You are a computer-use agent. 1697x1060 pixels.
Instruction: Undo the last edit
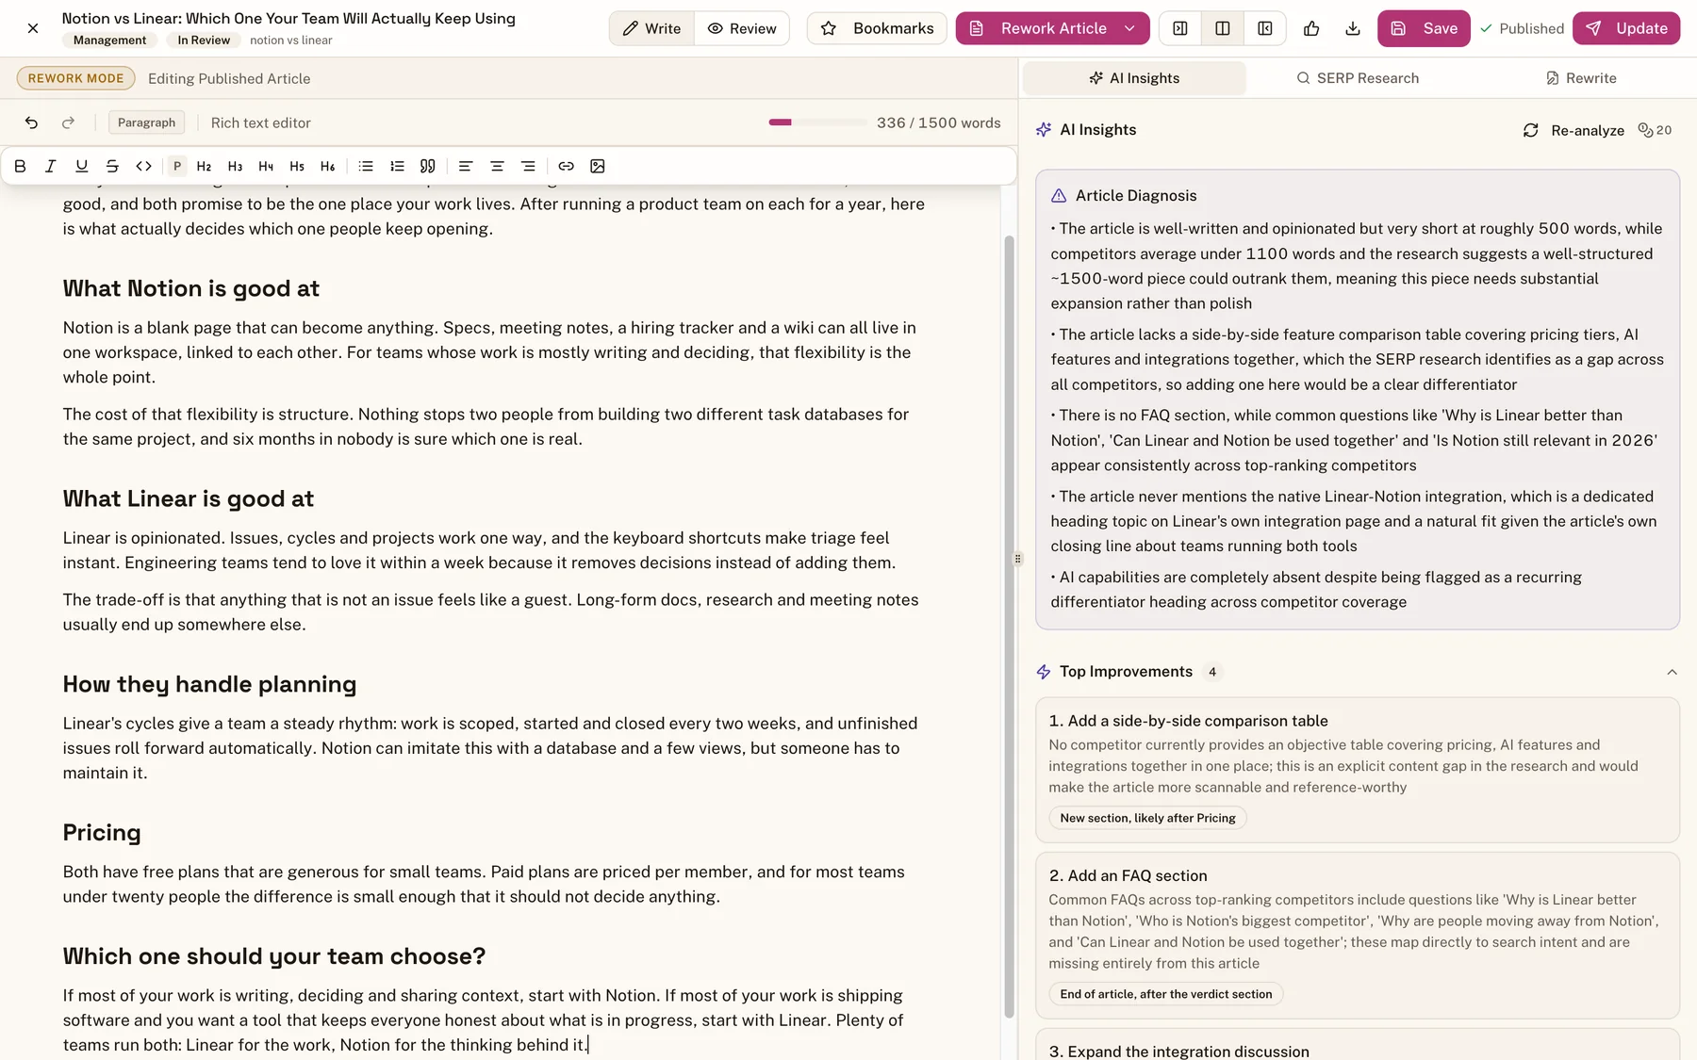pos(31,122)
